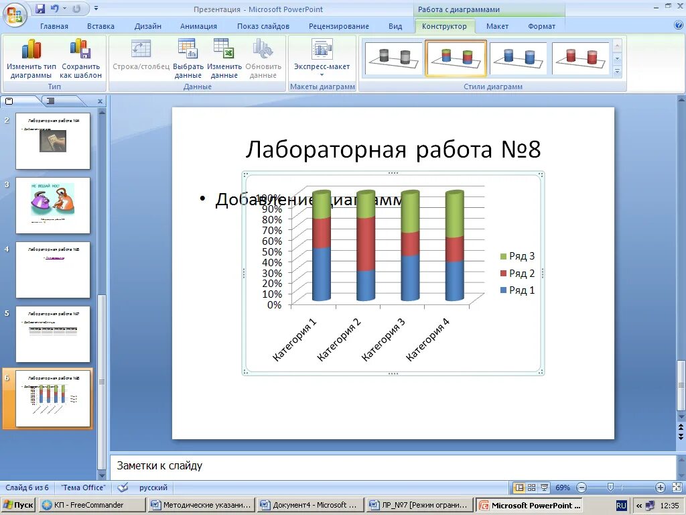Click the Заметки к слайду notes field
Image resolution: width=686 pixels, height=515 pixels.
coord(393,466)
